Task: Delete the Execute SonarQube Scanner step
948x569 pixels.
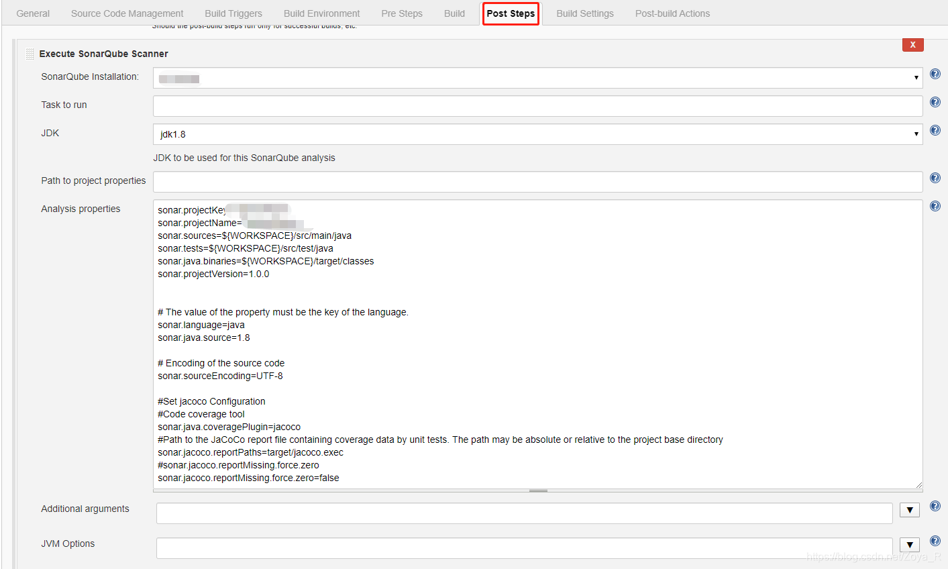Action: tap(913, 44)
